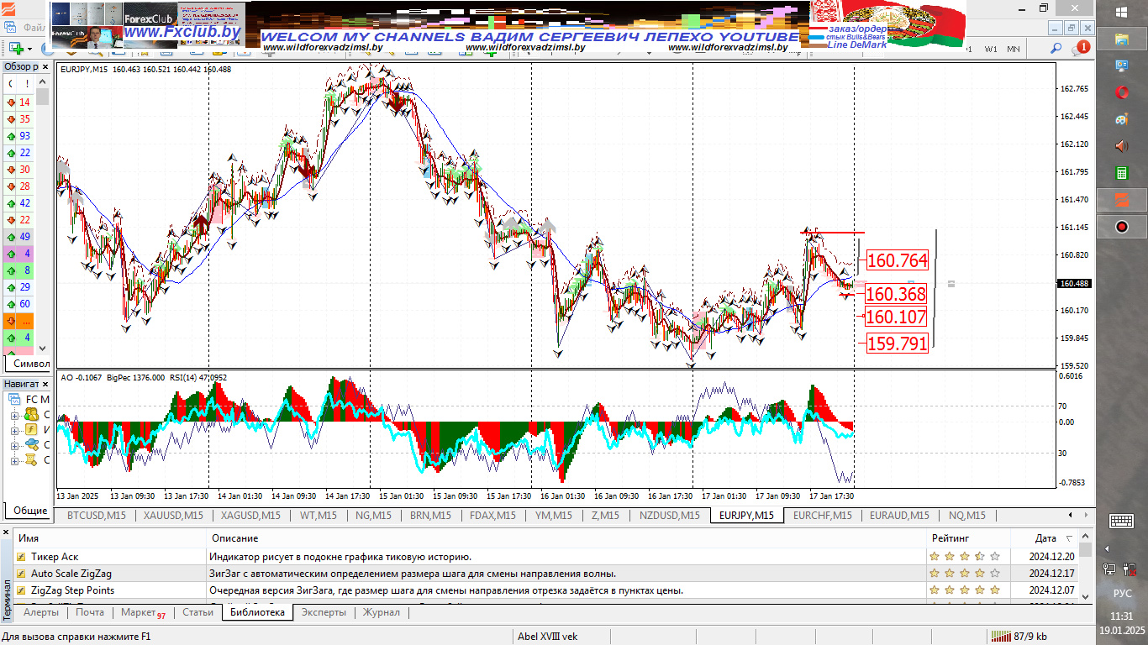Click the accounts people icon in Navigator
Viewport: 1148px width, 645px height.
(31, 414)
